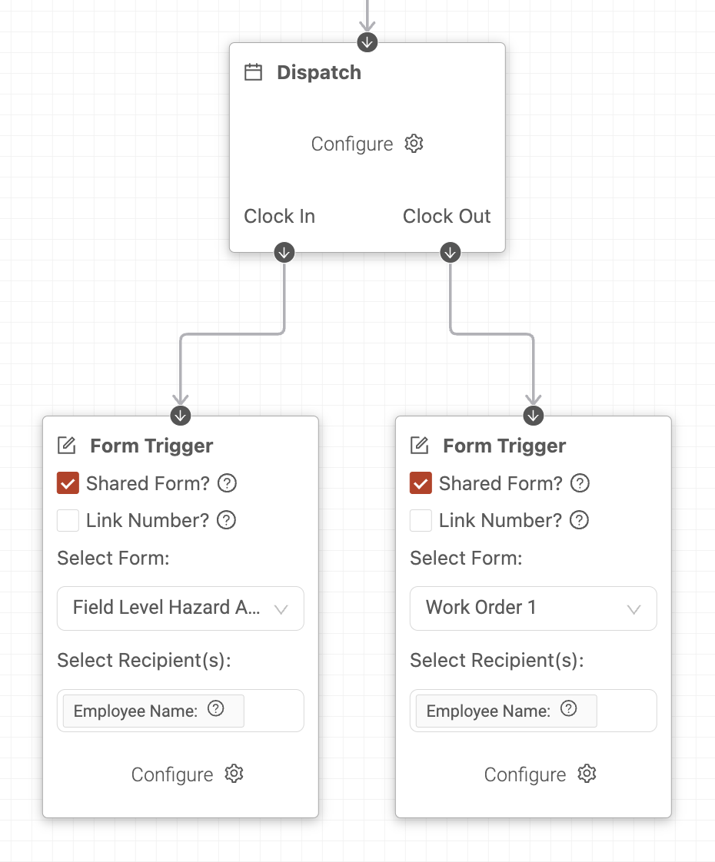Click the Clock Out output connector
This screenshot has width=715, height=862.
click(x=451, y=253)
